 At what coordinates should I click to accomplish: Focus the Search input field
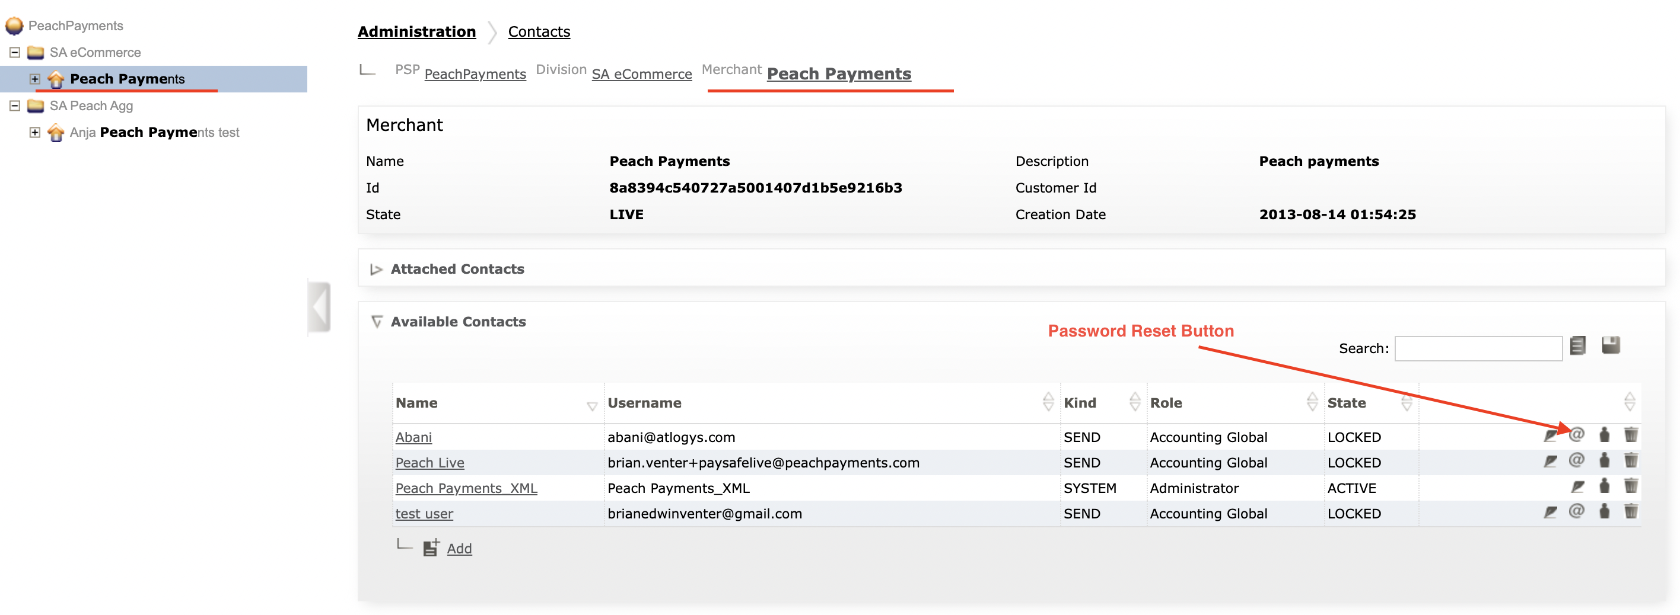(1478, 348)
